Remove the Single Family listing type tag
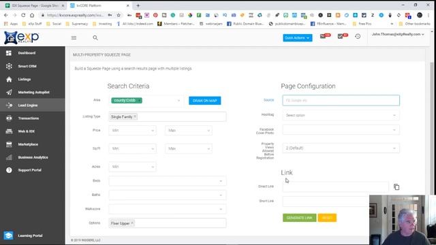The image size is (436, 245). (135, 116)
